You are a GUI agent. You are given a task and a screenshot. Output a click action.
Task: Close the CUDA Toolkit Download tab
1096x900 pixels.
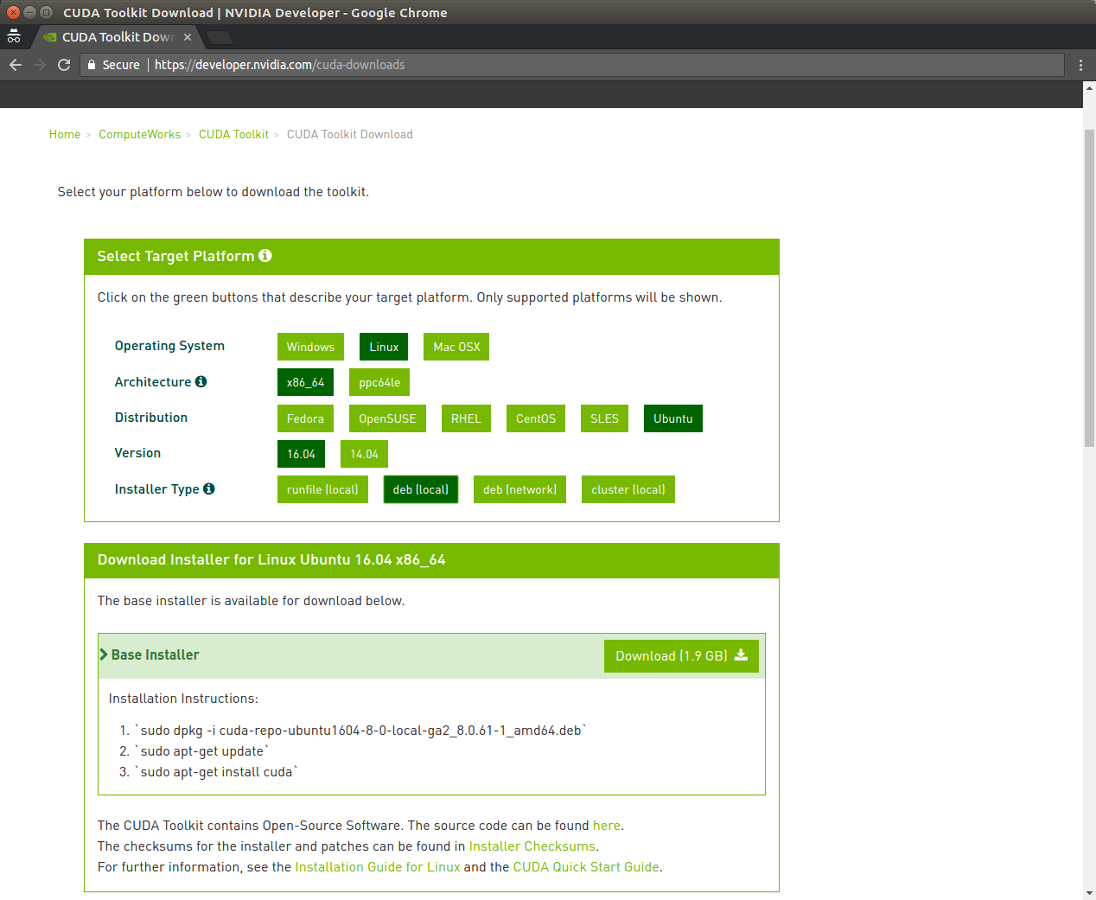[188, 37]
